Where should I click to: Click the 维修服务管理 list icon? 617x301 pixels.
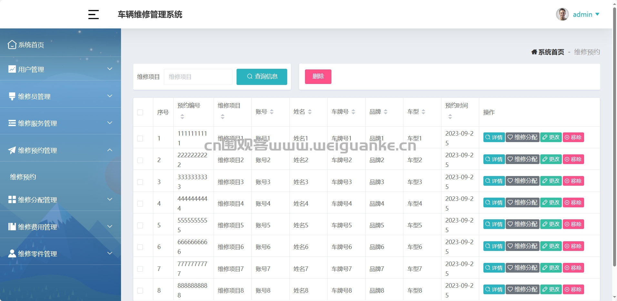point(12,123)
